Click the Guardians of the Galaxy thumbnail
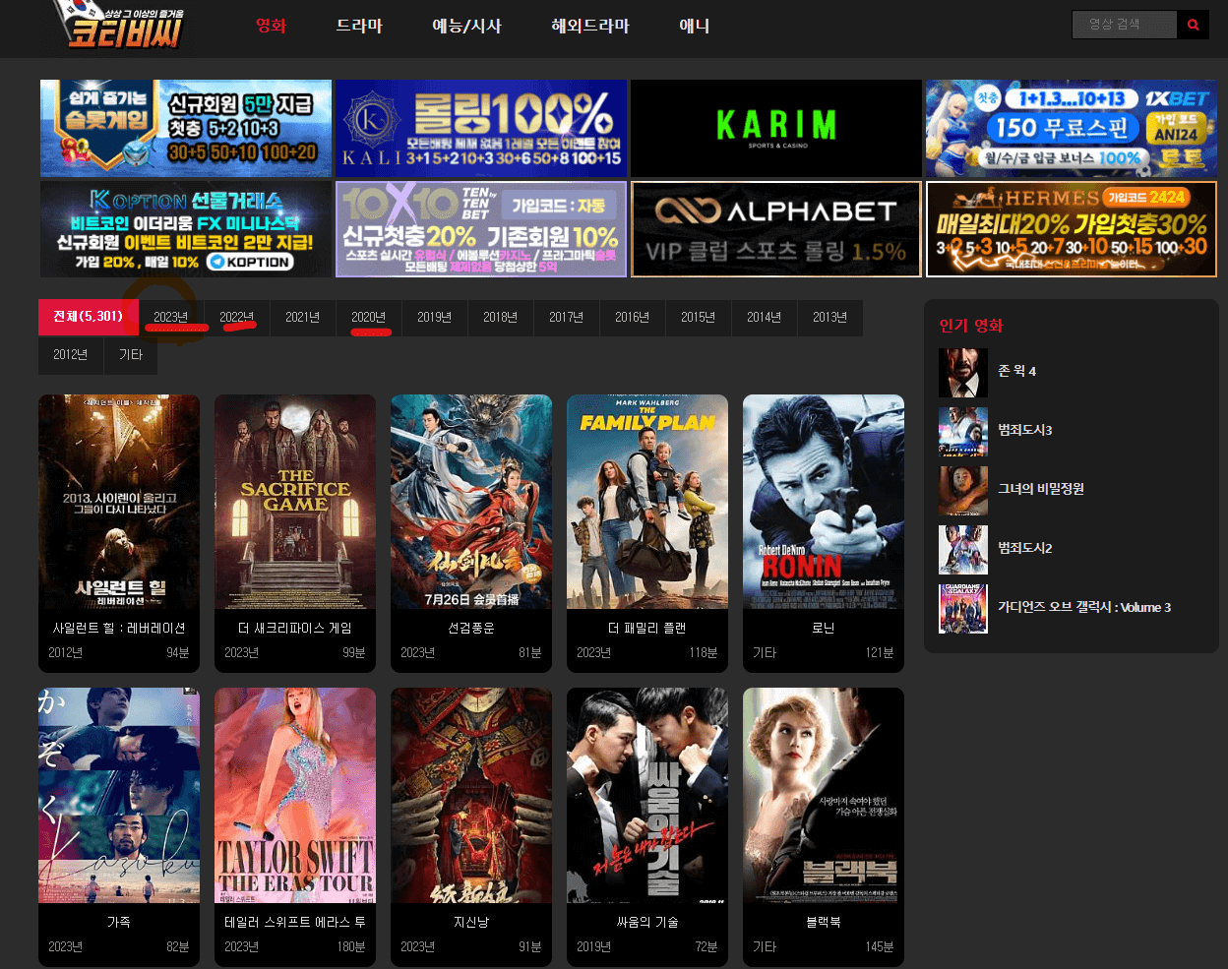The width and height of the screenshot is (1228, 969). click(x=963, y=609)
